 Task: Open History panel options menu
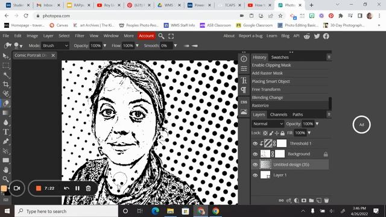coord(329,57)
